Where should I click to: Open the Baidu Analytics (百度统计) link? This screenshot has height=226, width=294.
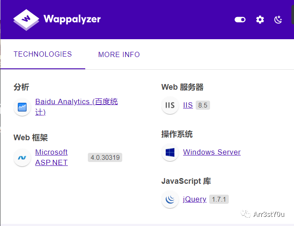pyautogui.click(x=77, y=107)
